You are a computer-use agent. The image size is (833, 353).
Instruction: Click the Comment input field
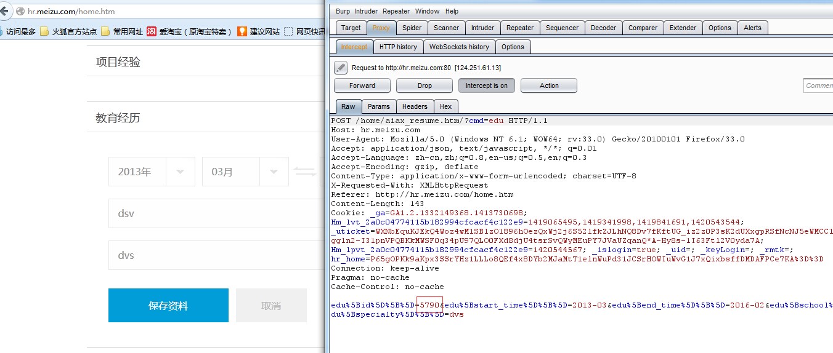[x=818, y=85]
